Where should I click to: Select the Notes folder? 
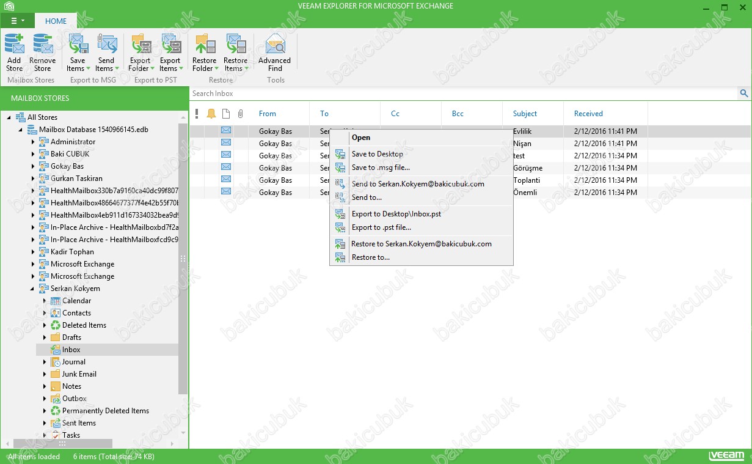pos(71,386)
